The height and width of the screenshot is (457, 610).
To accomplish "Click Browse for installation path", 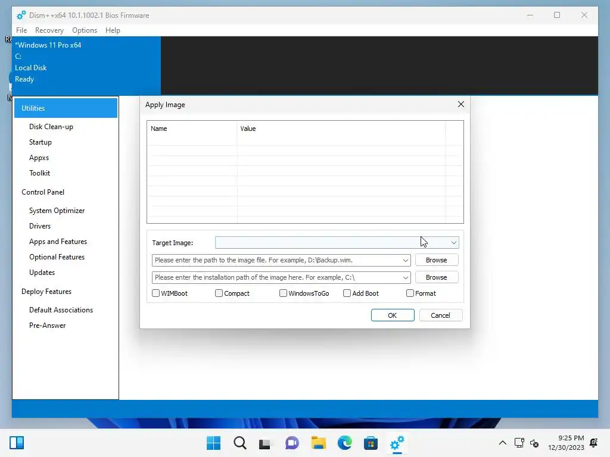I will [437, 277].
